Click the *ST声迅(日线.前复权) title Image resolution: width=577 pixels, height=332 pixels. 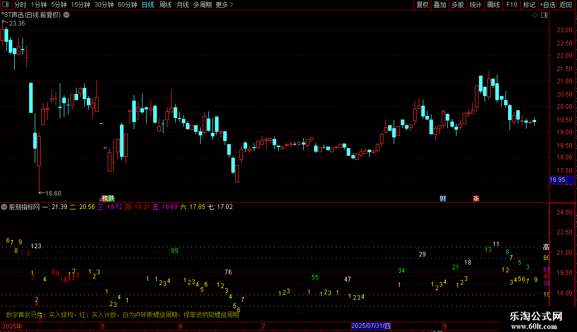(x=31, y=15)
